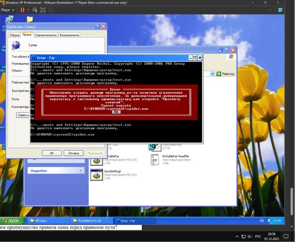Click the Переход go button in the Explorer window
The image size is (295, 242).
[225, 74]
